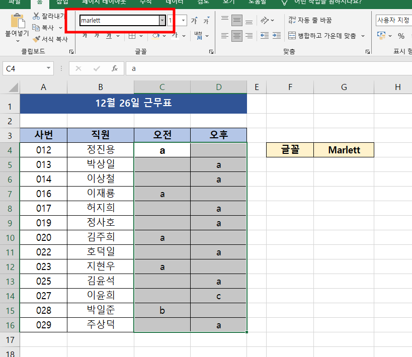Show the phonetic guide tool
The width and height of the screenshot is (412, 357).
point(198,36)
